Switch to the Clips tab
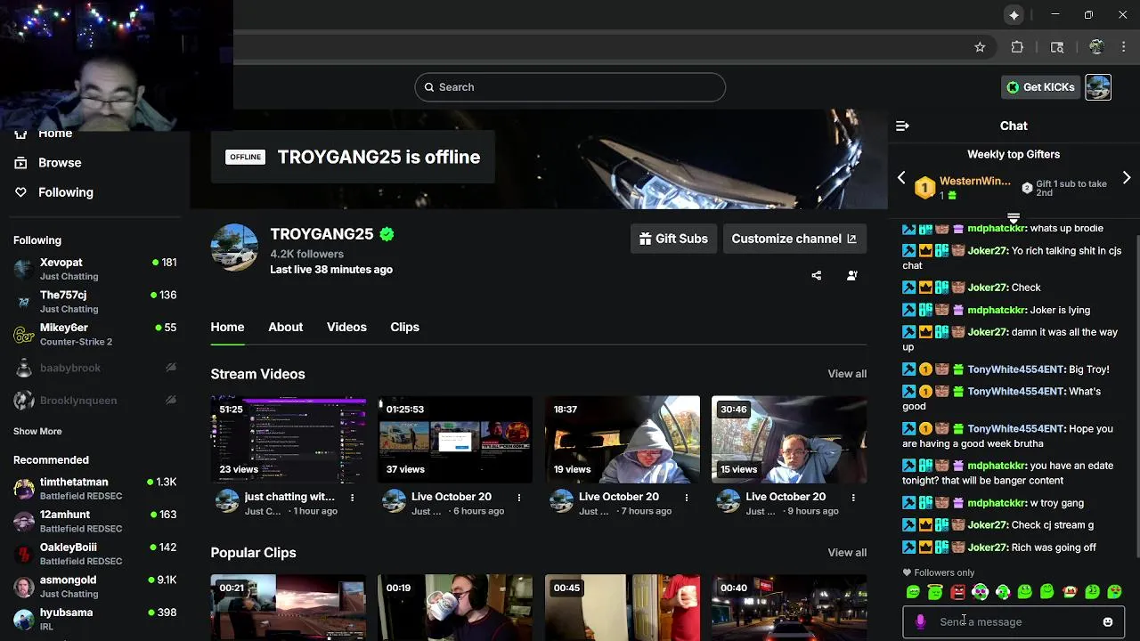Screen dimensions: 1140x641 point(404,327)
